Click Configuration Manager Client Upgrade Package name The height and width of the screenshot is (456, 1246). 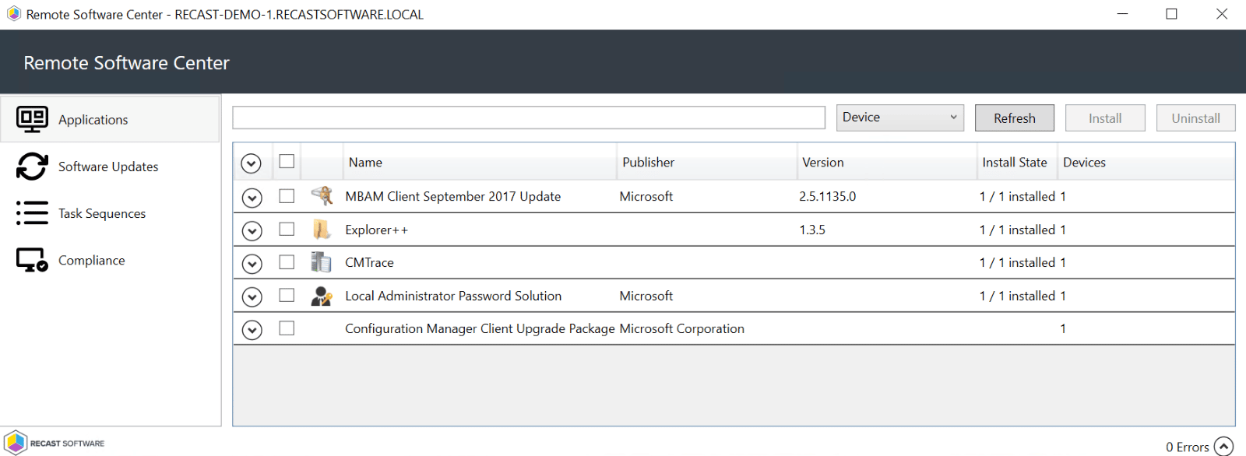480,328
